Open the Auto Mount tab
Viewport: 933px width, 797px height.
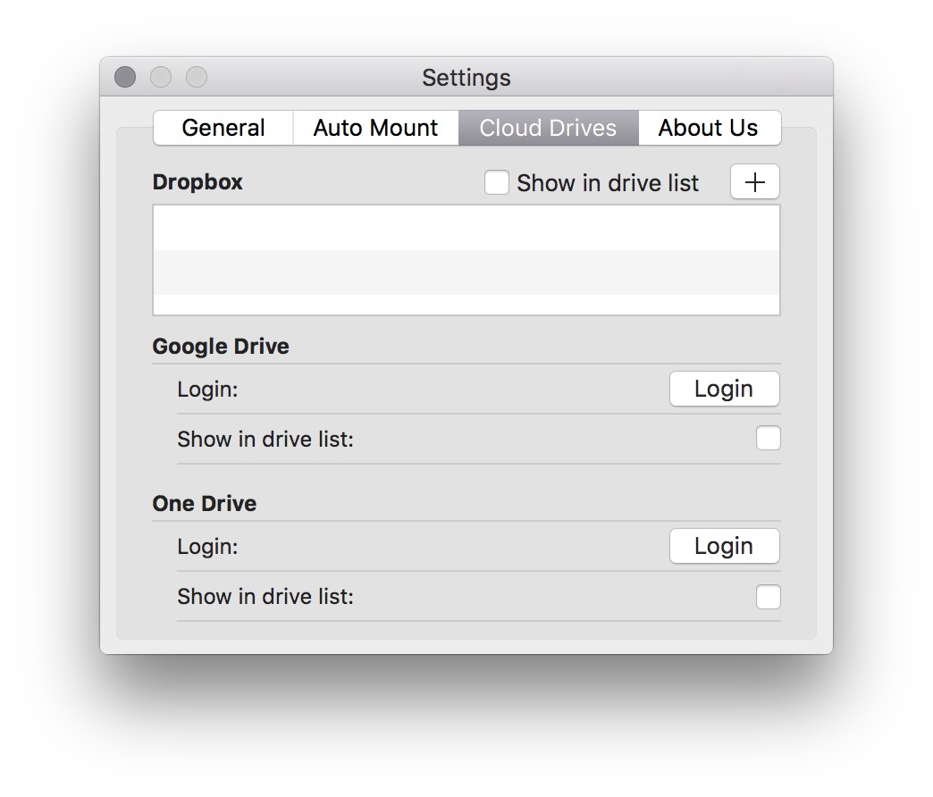(375, 128)
